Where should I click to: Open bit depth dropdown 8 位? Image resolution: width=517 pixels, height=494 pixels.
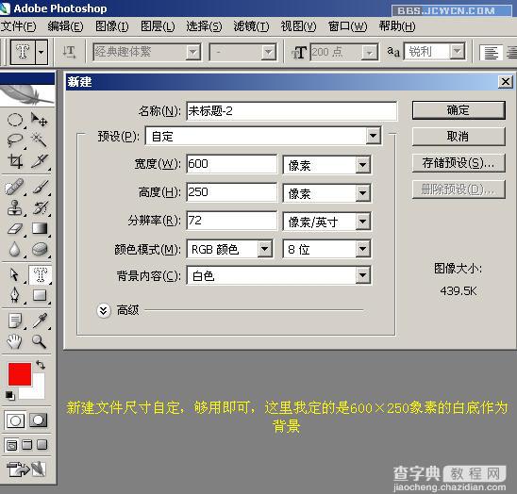[326, 249]
